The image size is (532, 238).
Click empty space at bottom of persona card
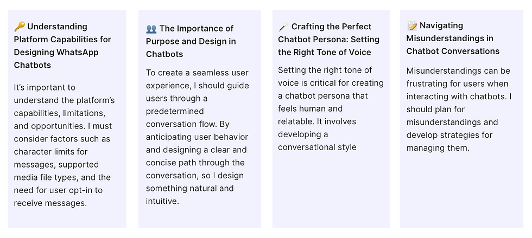331,195
